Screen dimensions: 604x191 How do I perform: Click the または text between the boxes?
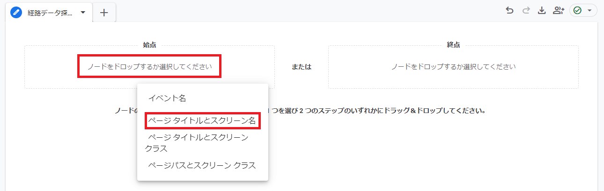pyautogui.click(x=302, y=67)
